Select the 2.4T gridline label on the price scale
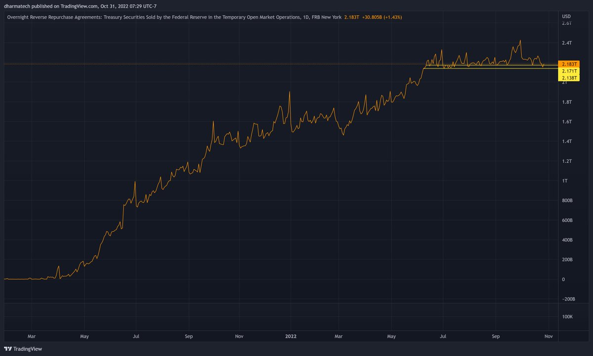Image resolution: width=593 pixels, height=356 pixels. (x=567, y=42)
